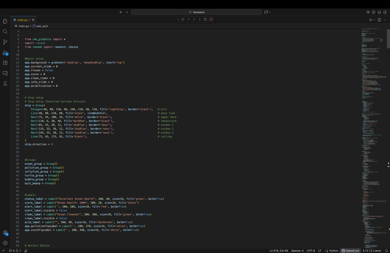The width and height of the screenshot is (390, 253).
Task: Click 'from cmu_graphics import *' line
Action: point(45,39)
